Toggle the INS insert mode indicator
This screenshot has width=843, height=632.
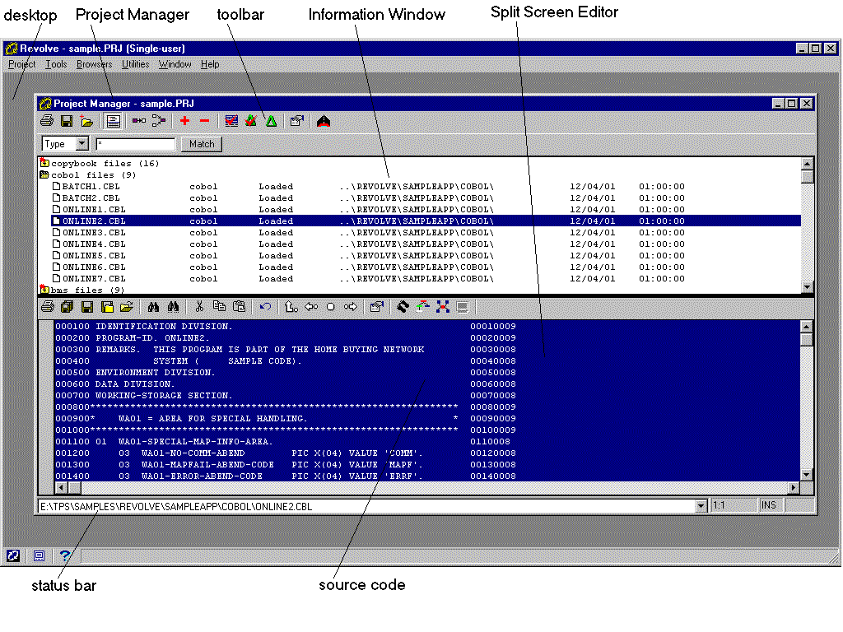pyautogui.click(x=768, y=506)
